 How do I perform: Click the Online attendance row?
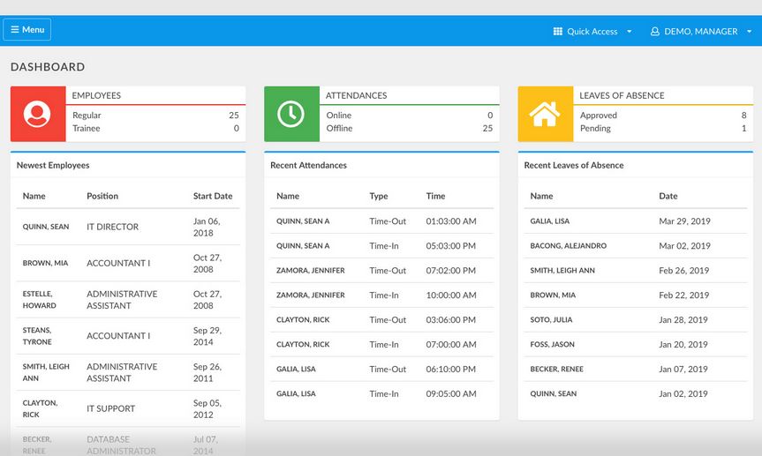click(x=409, y=115)
